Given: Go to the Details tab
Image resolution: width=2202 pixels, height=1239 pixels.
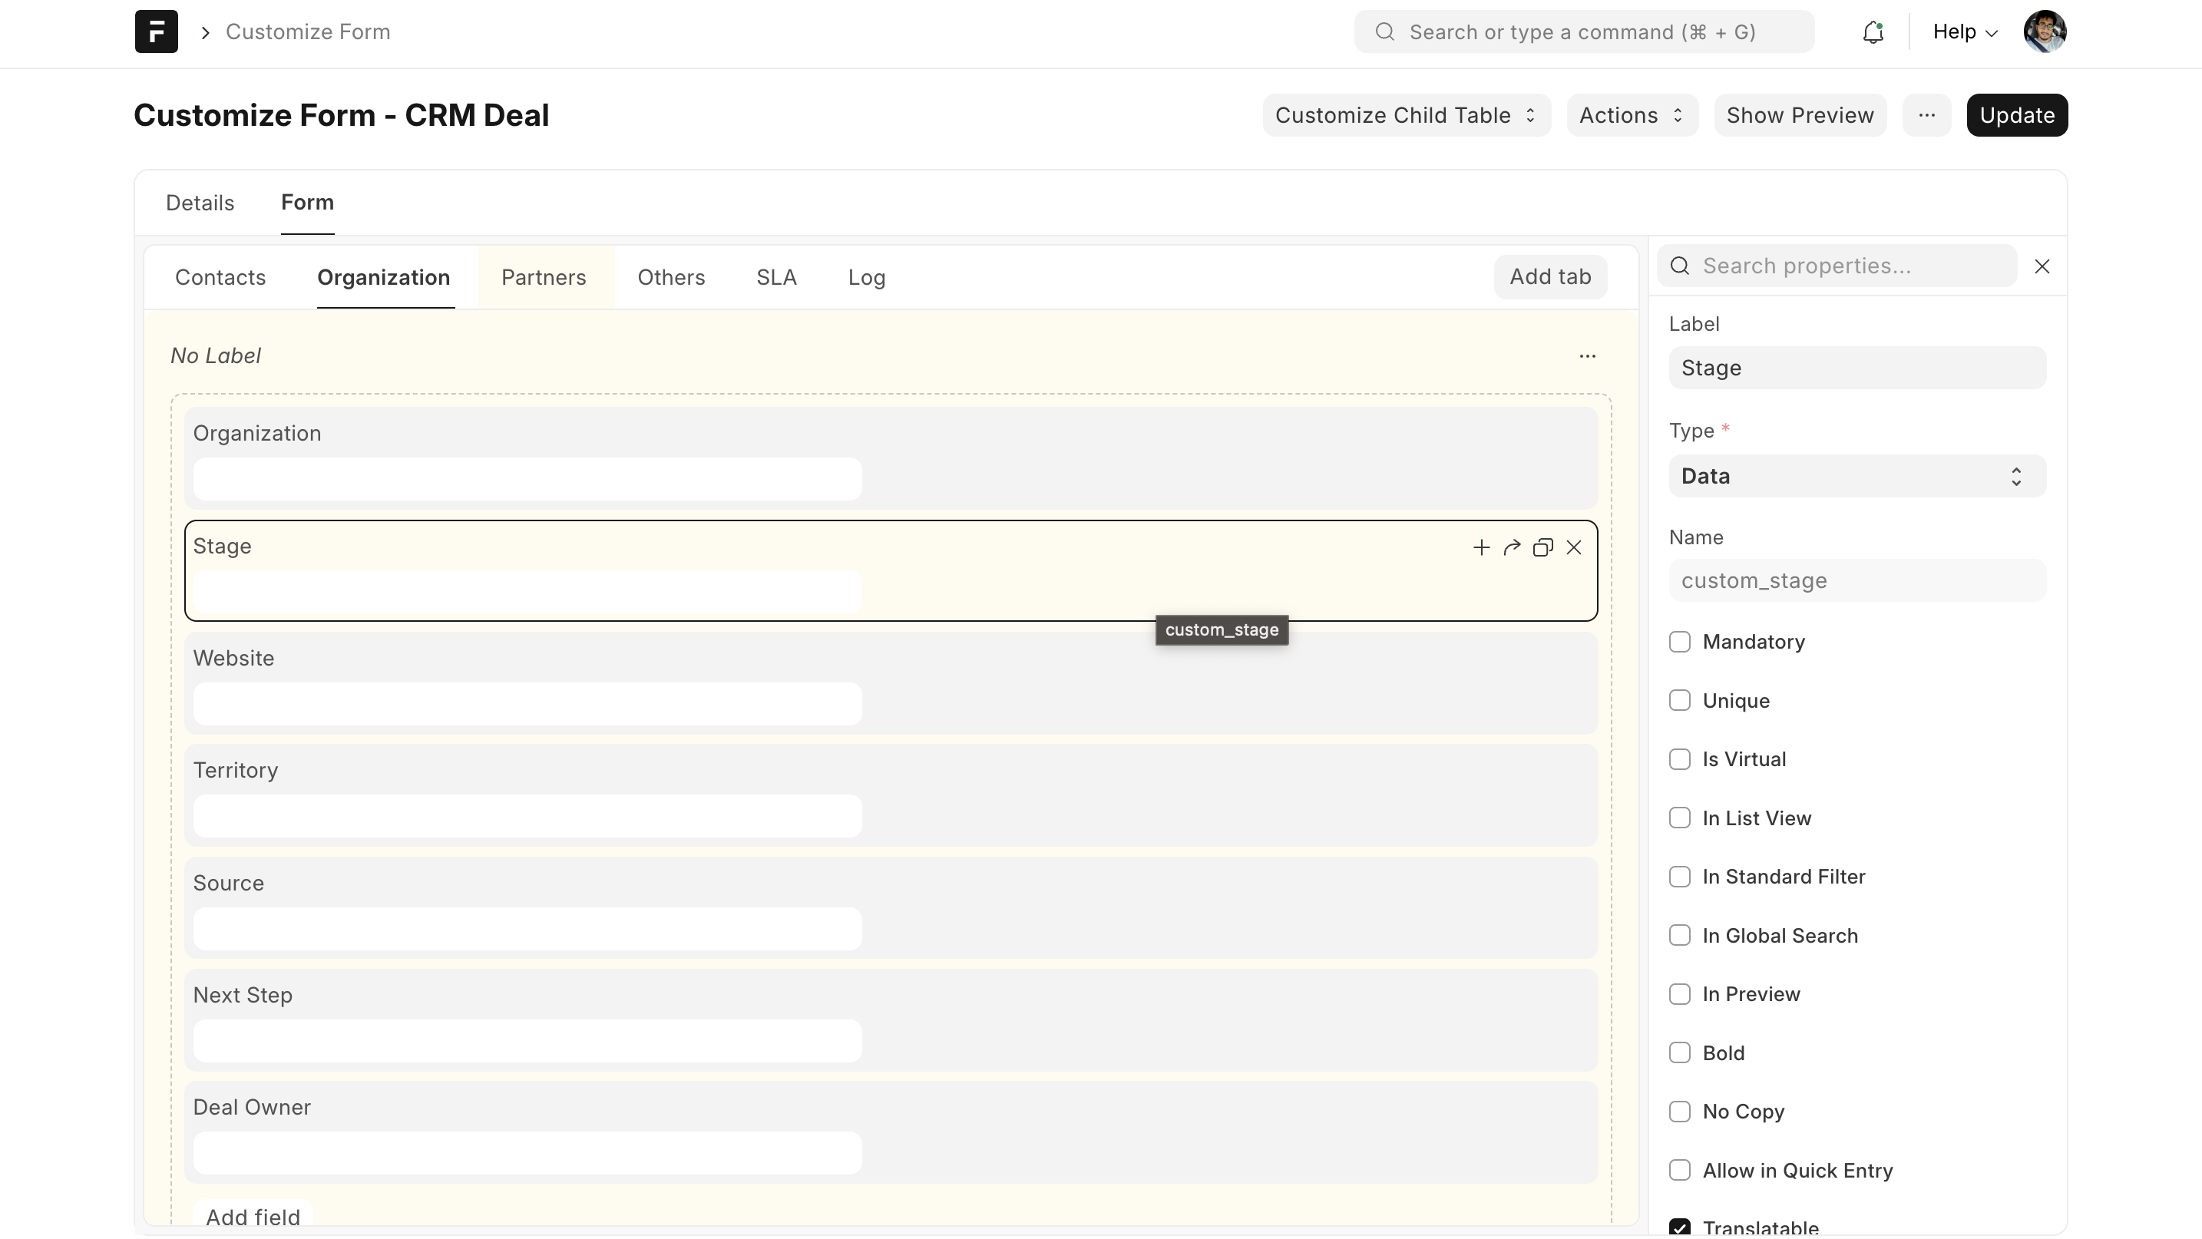Looking at the screenshot, I should pos(200,203).
